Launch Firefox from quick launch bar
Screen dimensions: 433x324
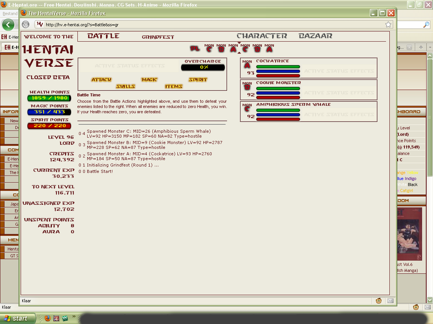click(x=47, y=318)
